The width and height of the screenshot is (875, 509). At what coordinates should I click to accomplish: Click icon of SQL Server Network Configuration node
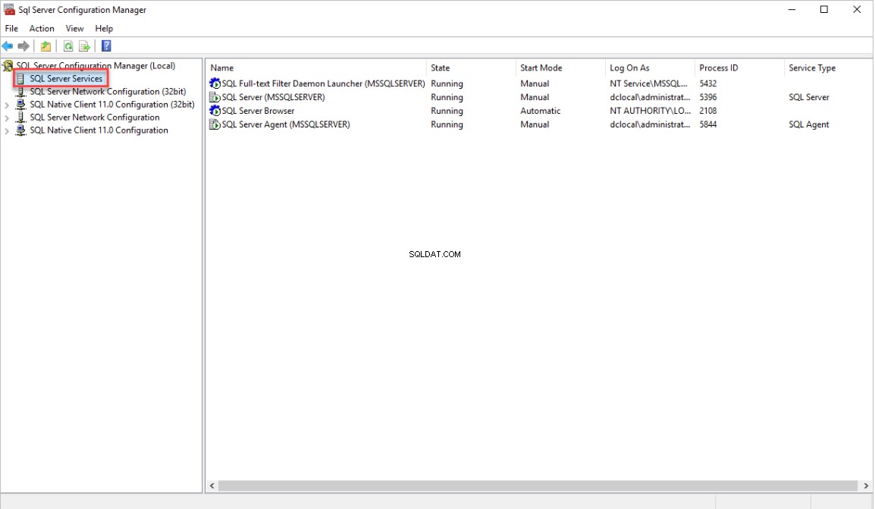(21, 118)
